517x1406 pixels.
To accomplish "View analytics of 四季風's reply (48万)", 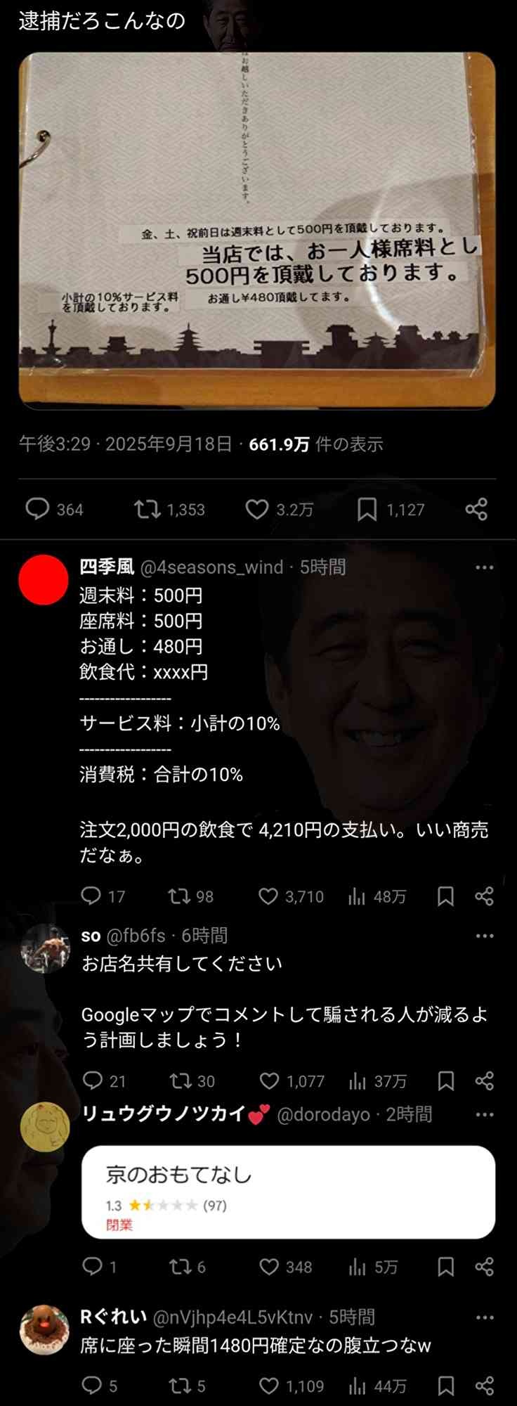I will (x=377, y=896).
